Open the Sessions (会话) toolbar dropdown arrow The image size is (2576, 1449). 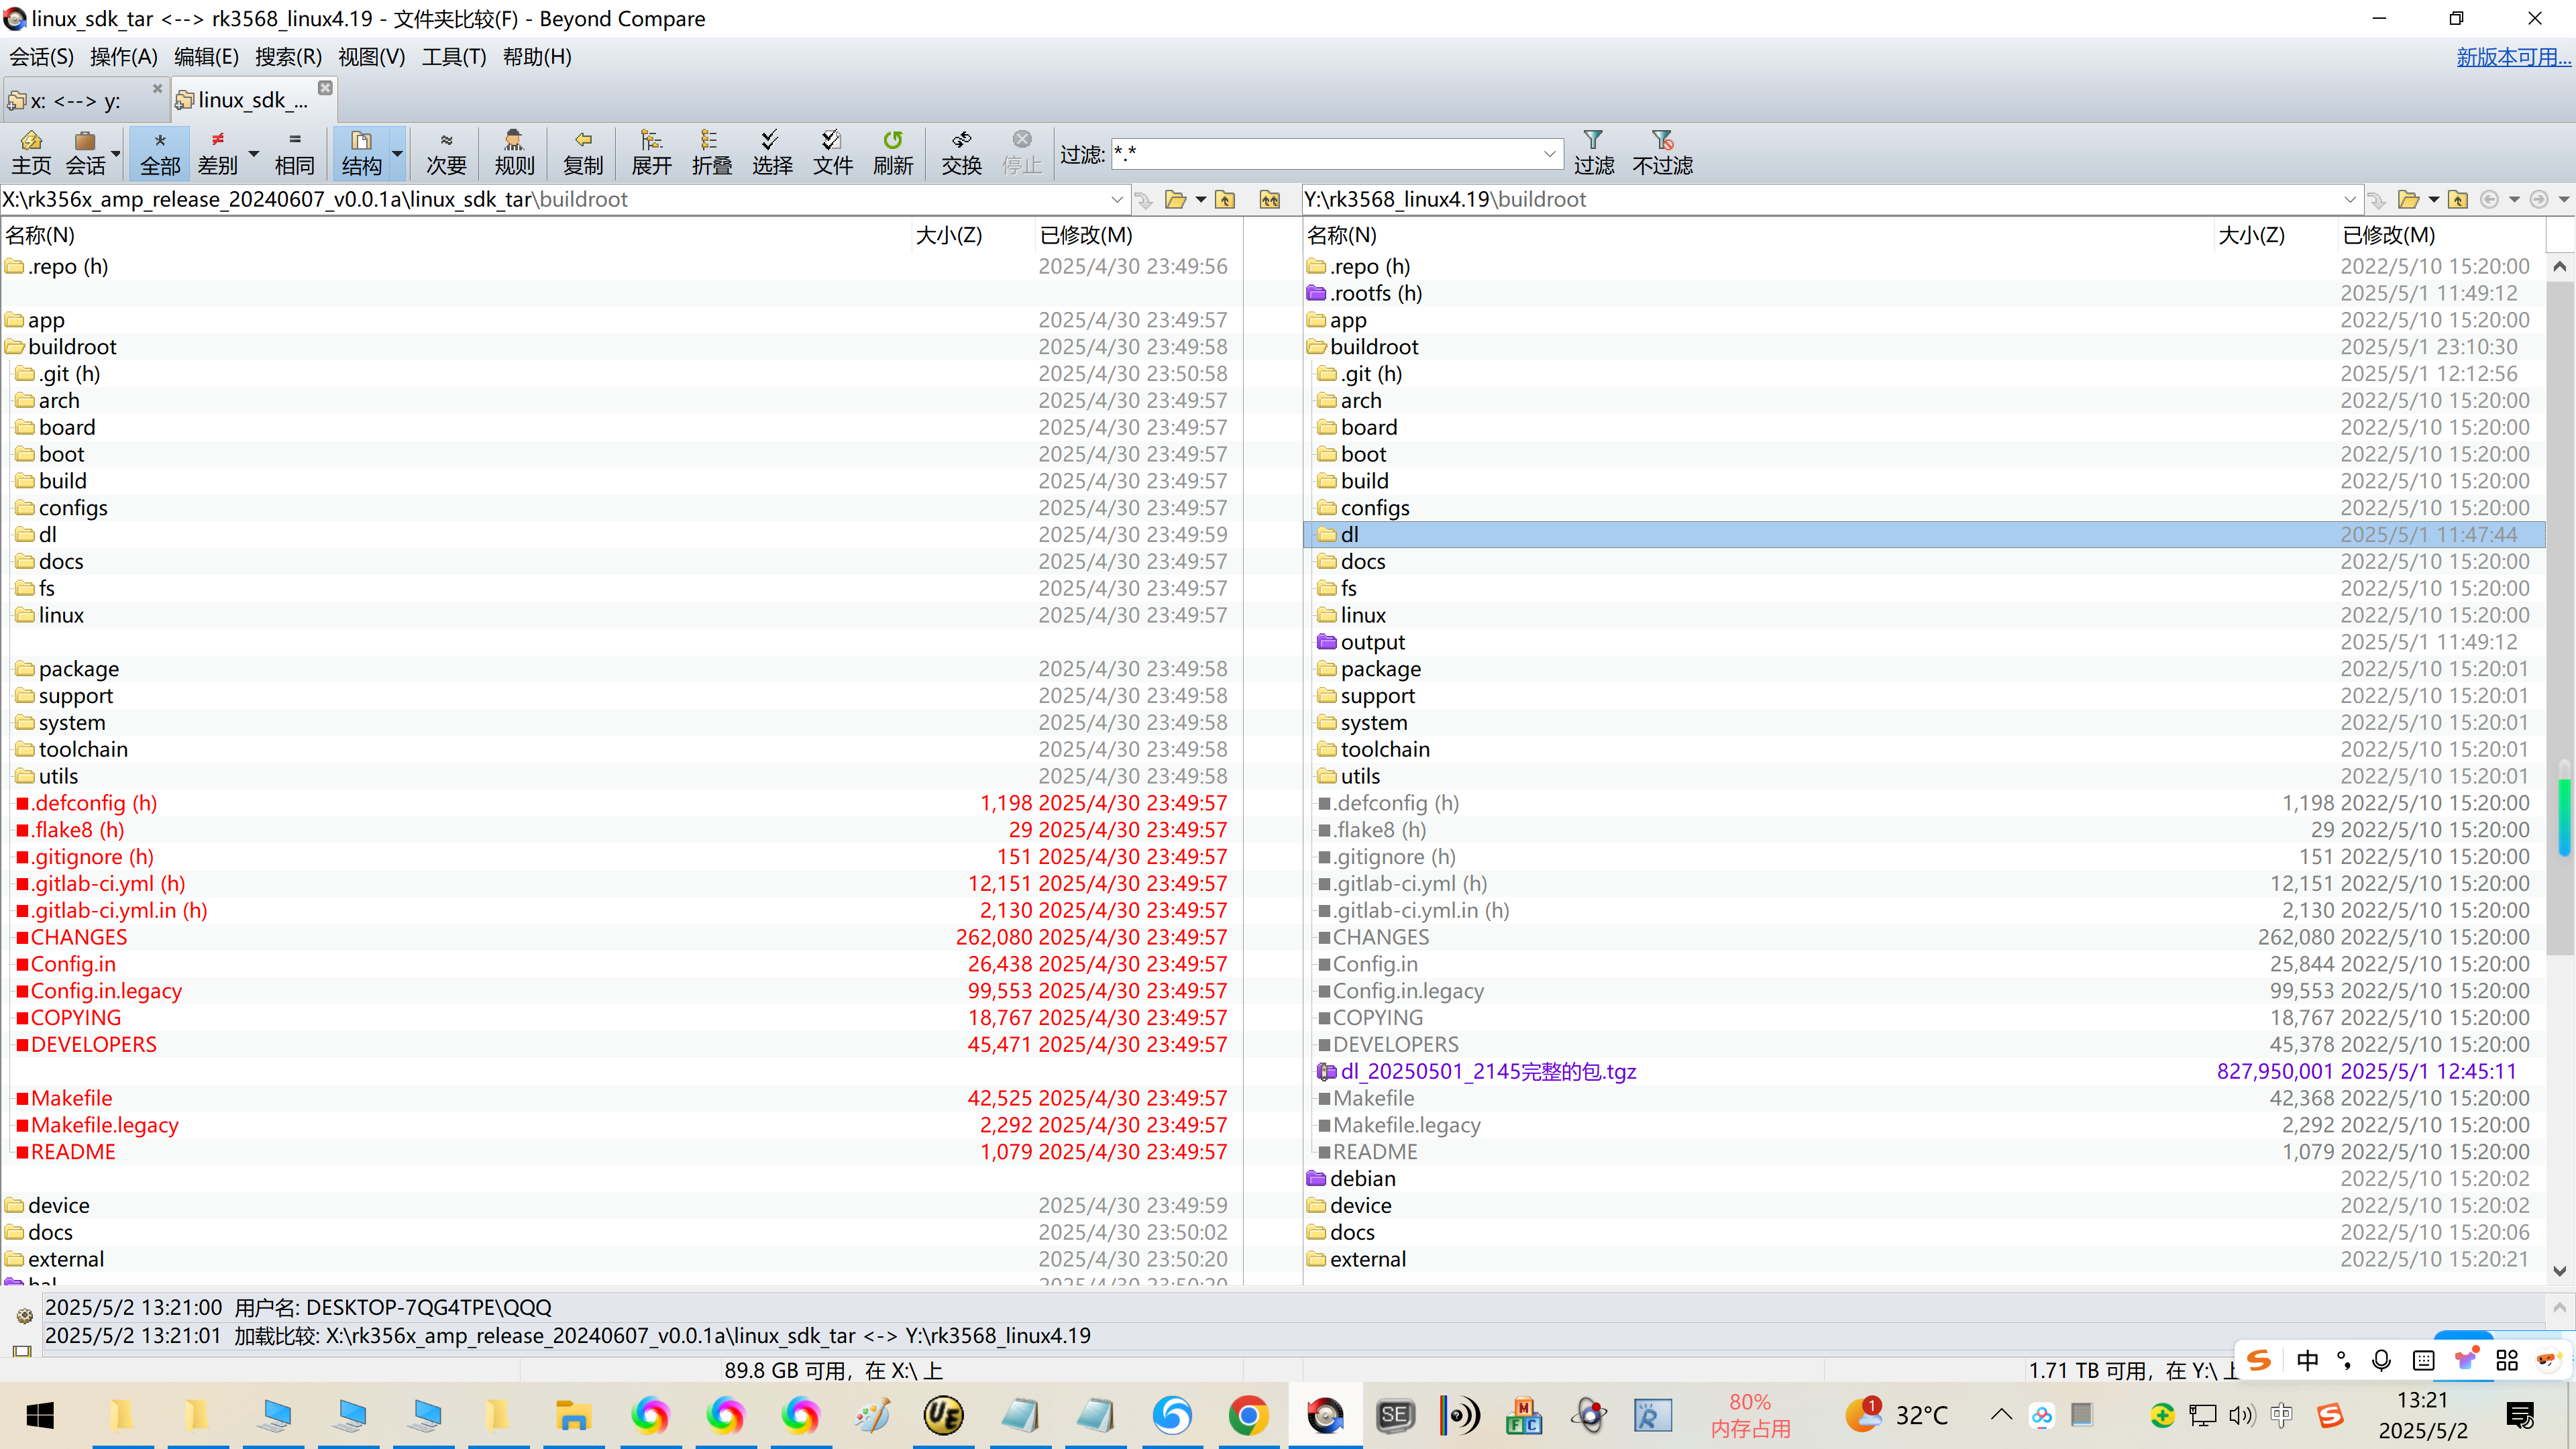point(116,154)
